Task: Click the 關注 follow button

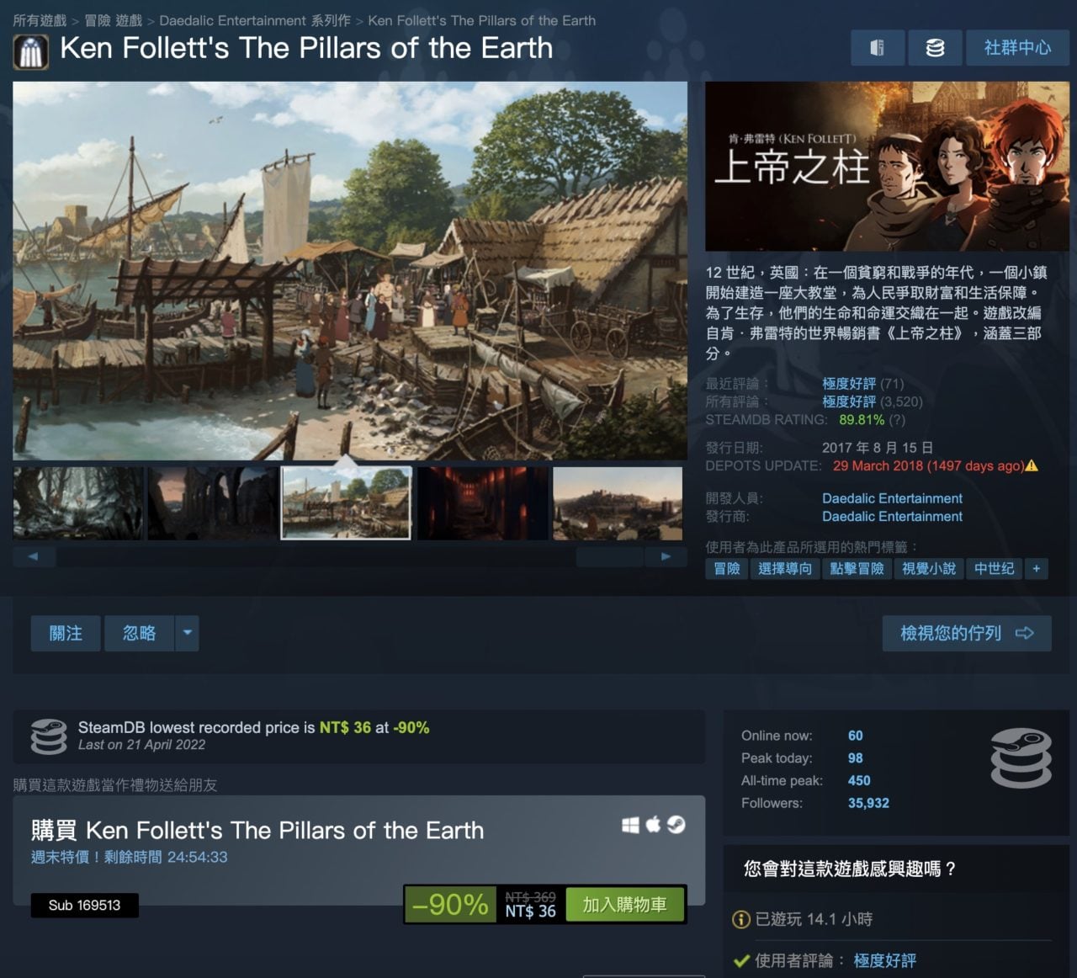Action: (66, 633)
